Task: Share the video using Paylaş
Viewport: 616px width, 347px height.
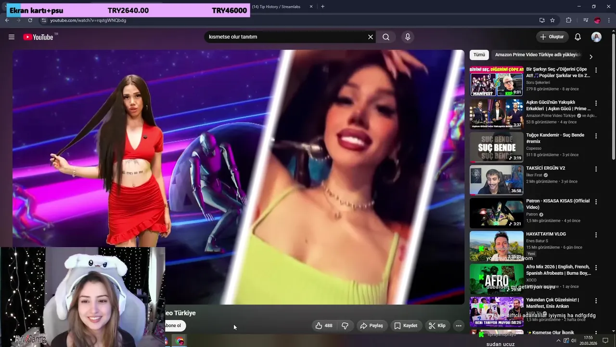Action: (x=372, y=326)
